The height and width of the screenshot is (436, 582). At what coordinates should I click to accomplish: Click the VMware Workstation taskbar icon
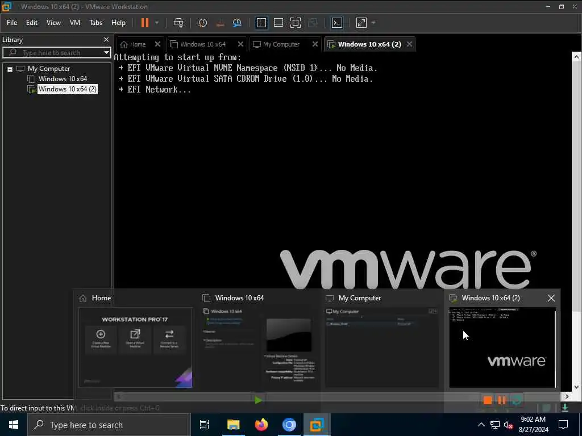[x=317, y=425]
